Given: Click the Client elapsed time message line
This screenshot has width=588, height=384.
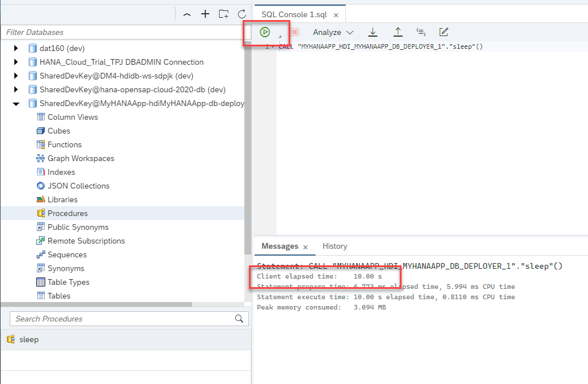Looking at the screenshot, I should [320, 276].
